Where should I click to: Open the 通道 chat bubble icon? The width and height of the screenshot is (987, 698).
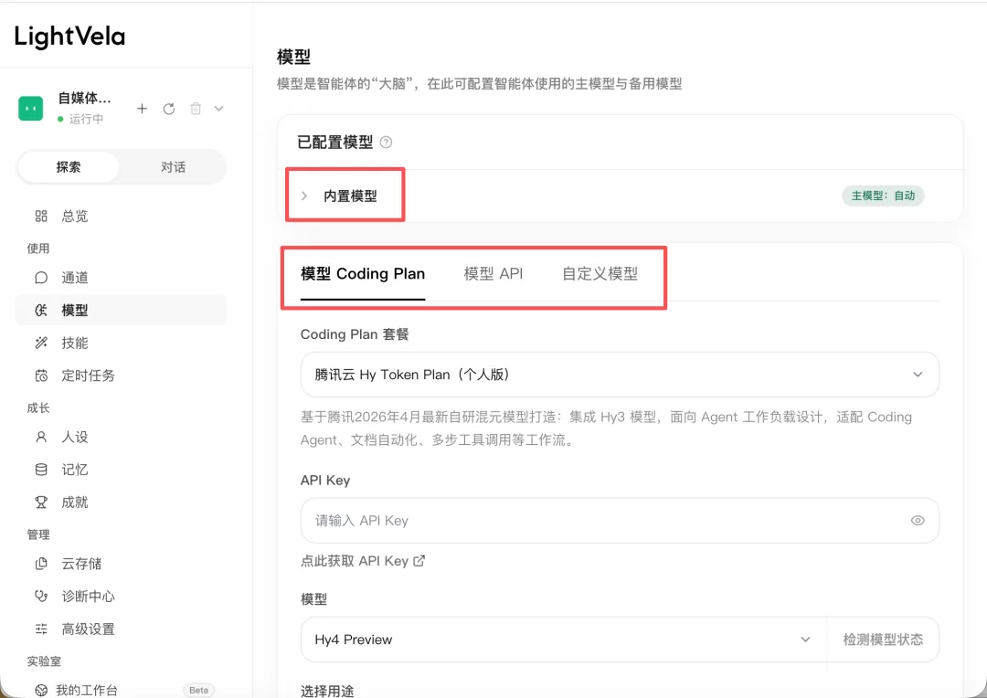pos(41,278)
